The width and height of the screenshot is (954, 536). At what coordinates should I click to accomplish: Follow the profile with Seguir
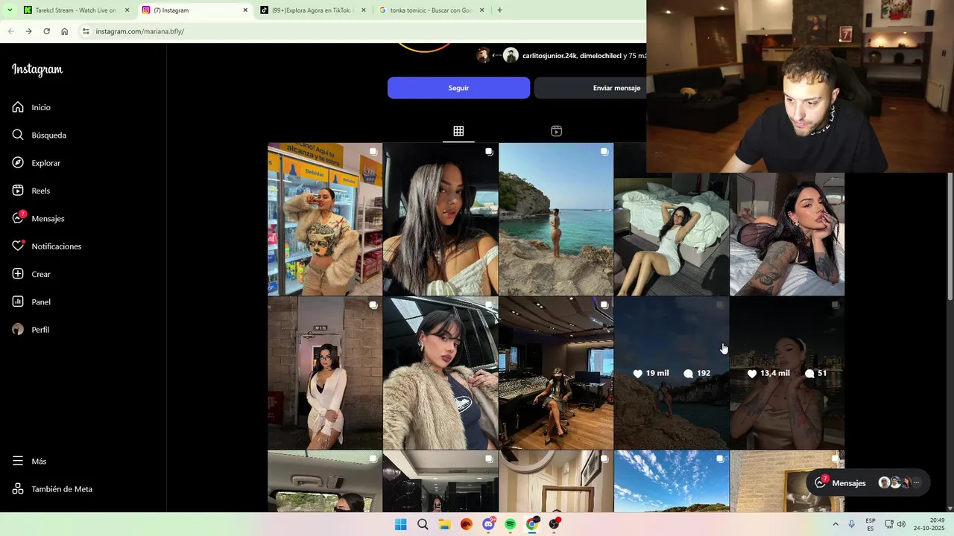point(458,88)
